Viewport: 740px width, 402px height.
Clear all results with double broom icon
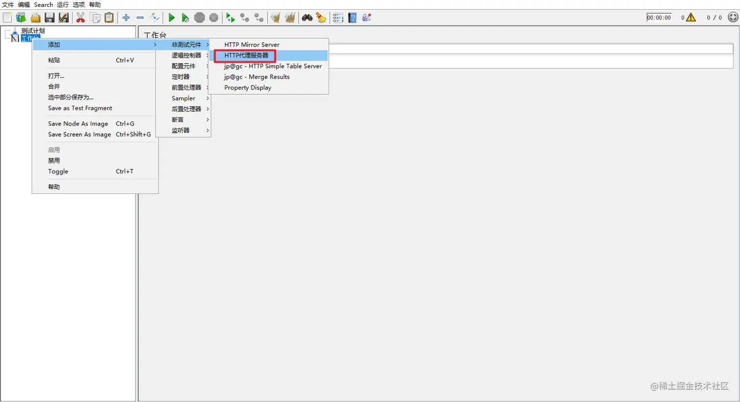pos(290,18)
